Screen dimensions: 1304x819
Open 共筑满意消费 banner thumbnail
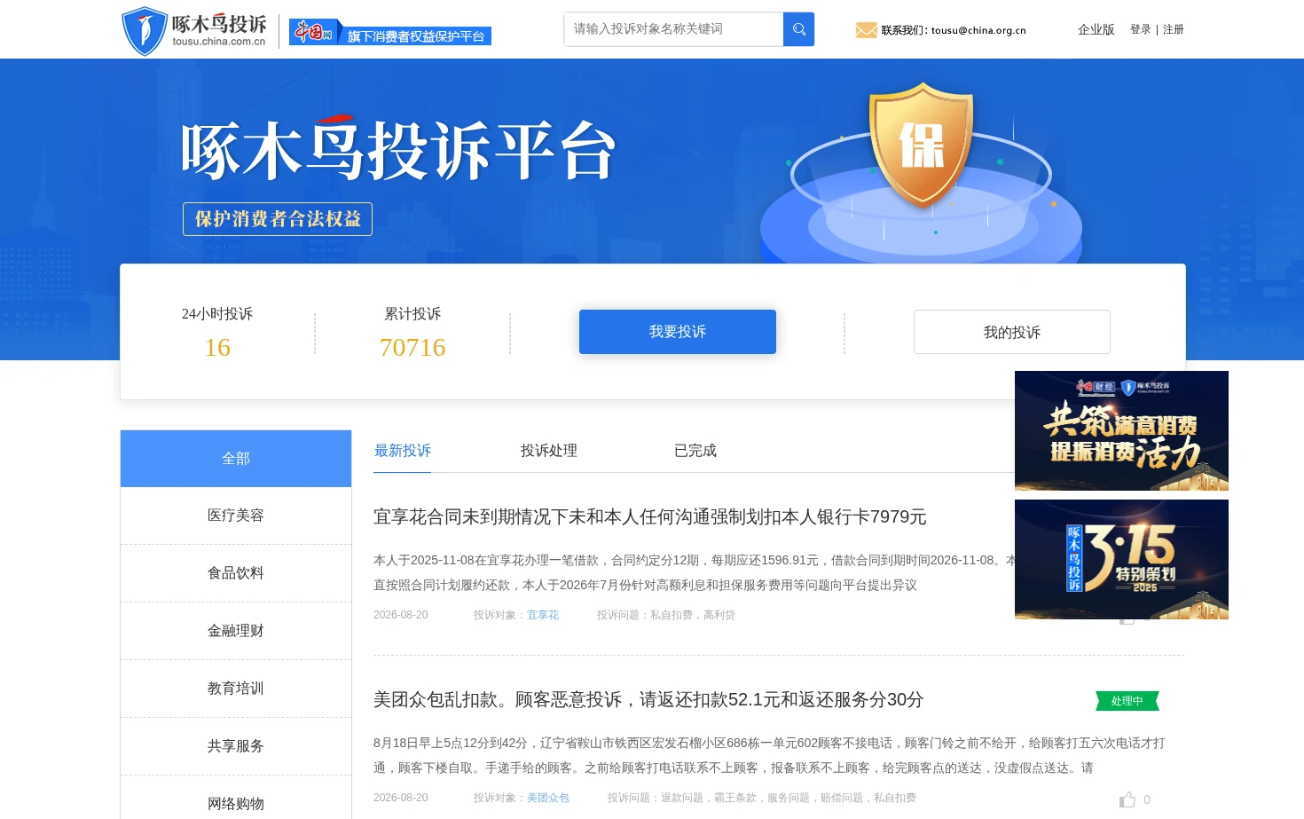coord(1121,431)
